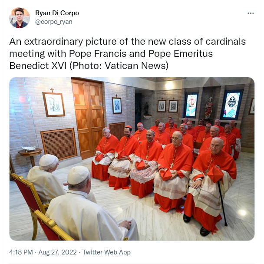
Task: Click the small wooden side table in photo
Action: (30, 156)
